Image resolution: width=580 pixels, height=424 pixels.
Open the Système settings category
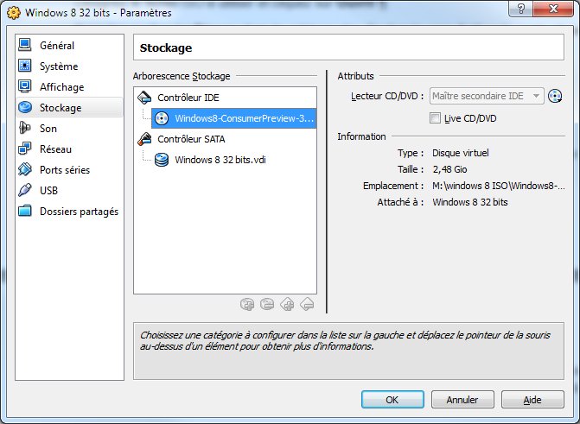(x=69, y=66)
